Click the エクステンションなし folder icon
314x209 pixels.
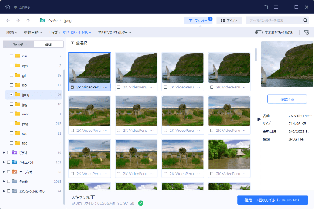pos(15,191)
